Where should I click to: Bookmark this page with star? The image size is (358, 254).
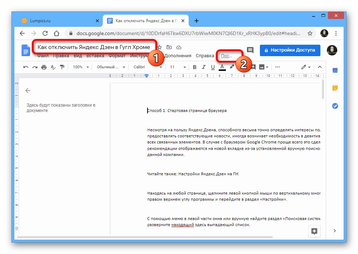310,33
